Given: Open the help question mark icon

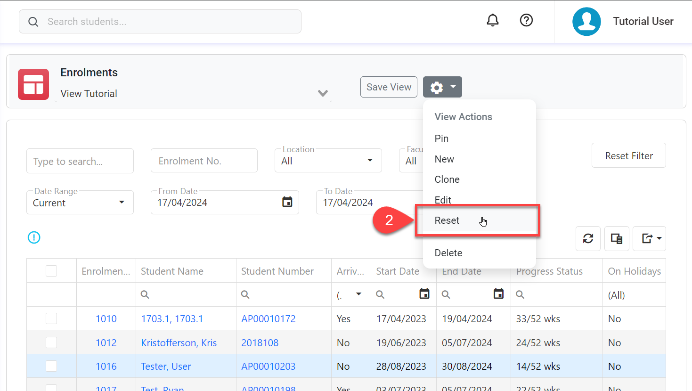Looking at the screenshot, I should click(x=526, y=20).
